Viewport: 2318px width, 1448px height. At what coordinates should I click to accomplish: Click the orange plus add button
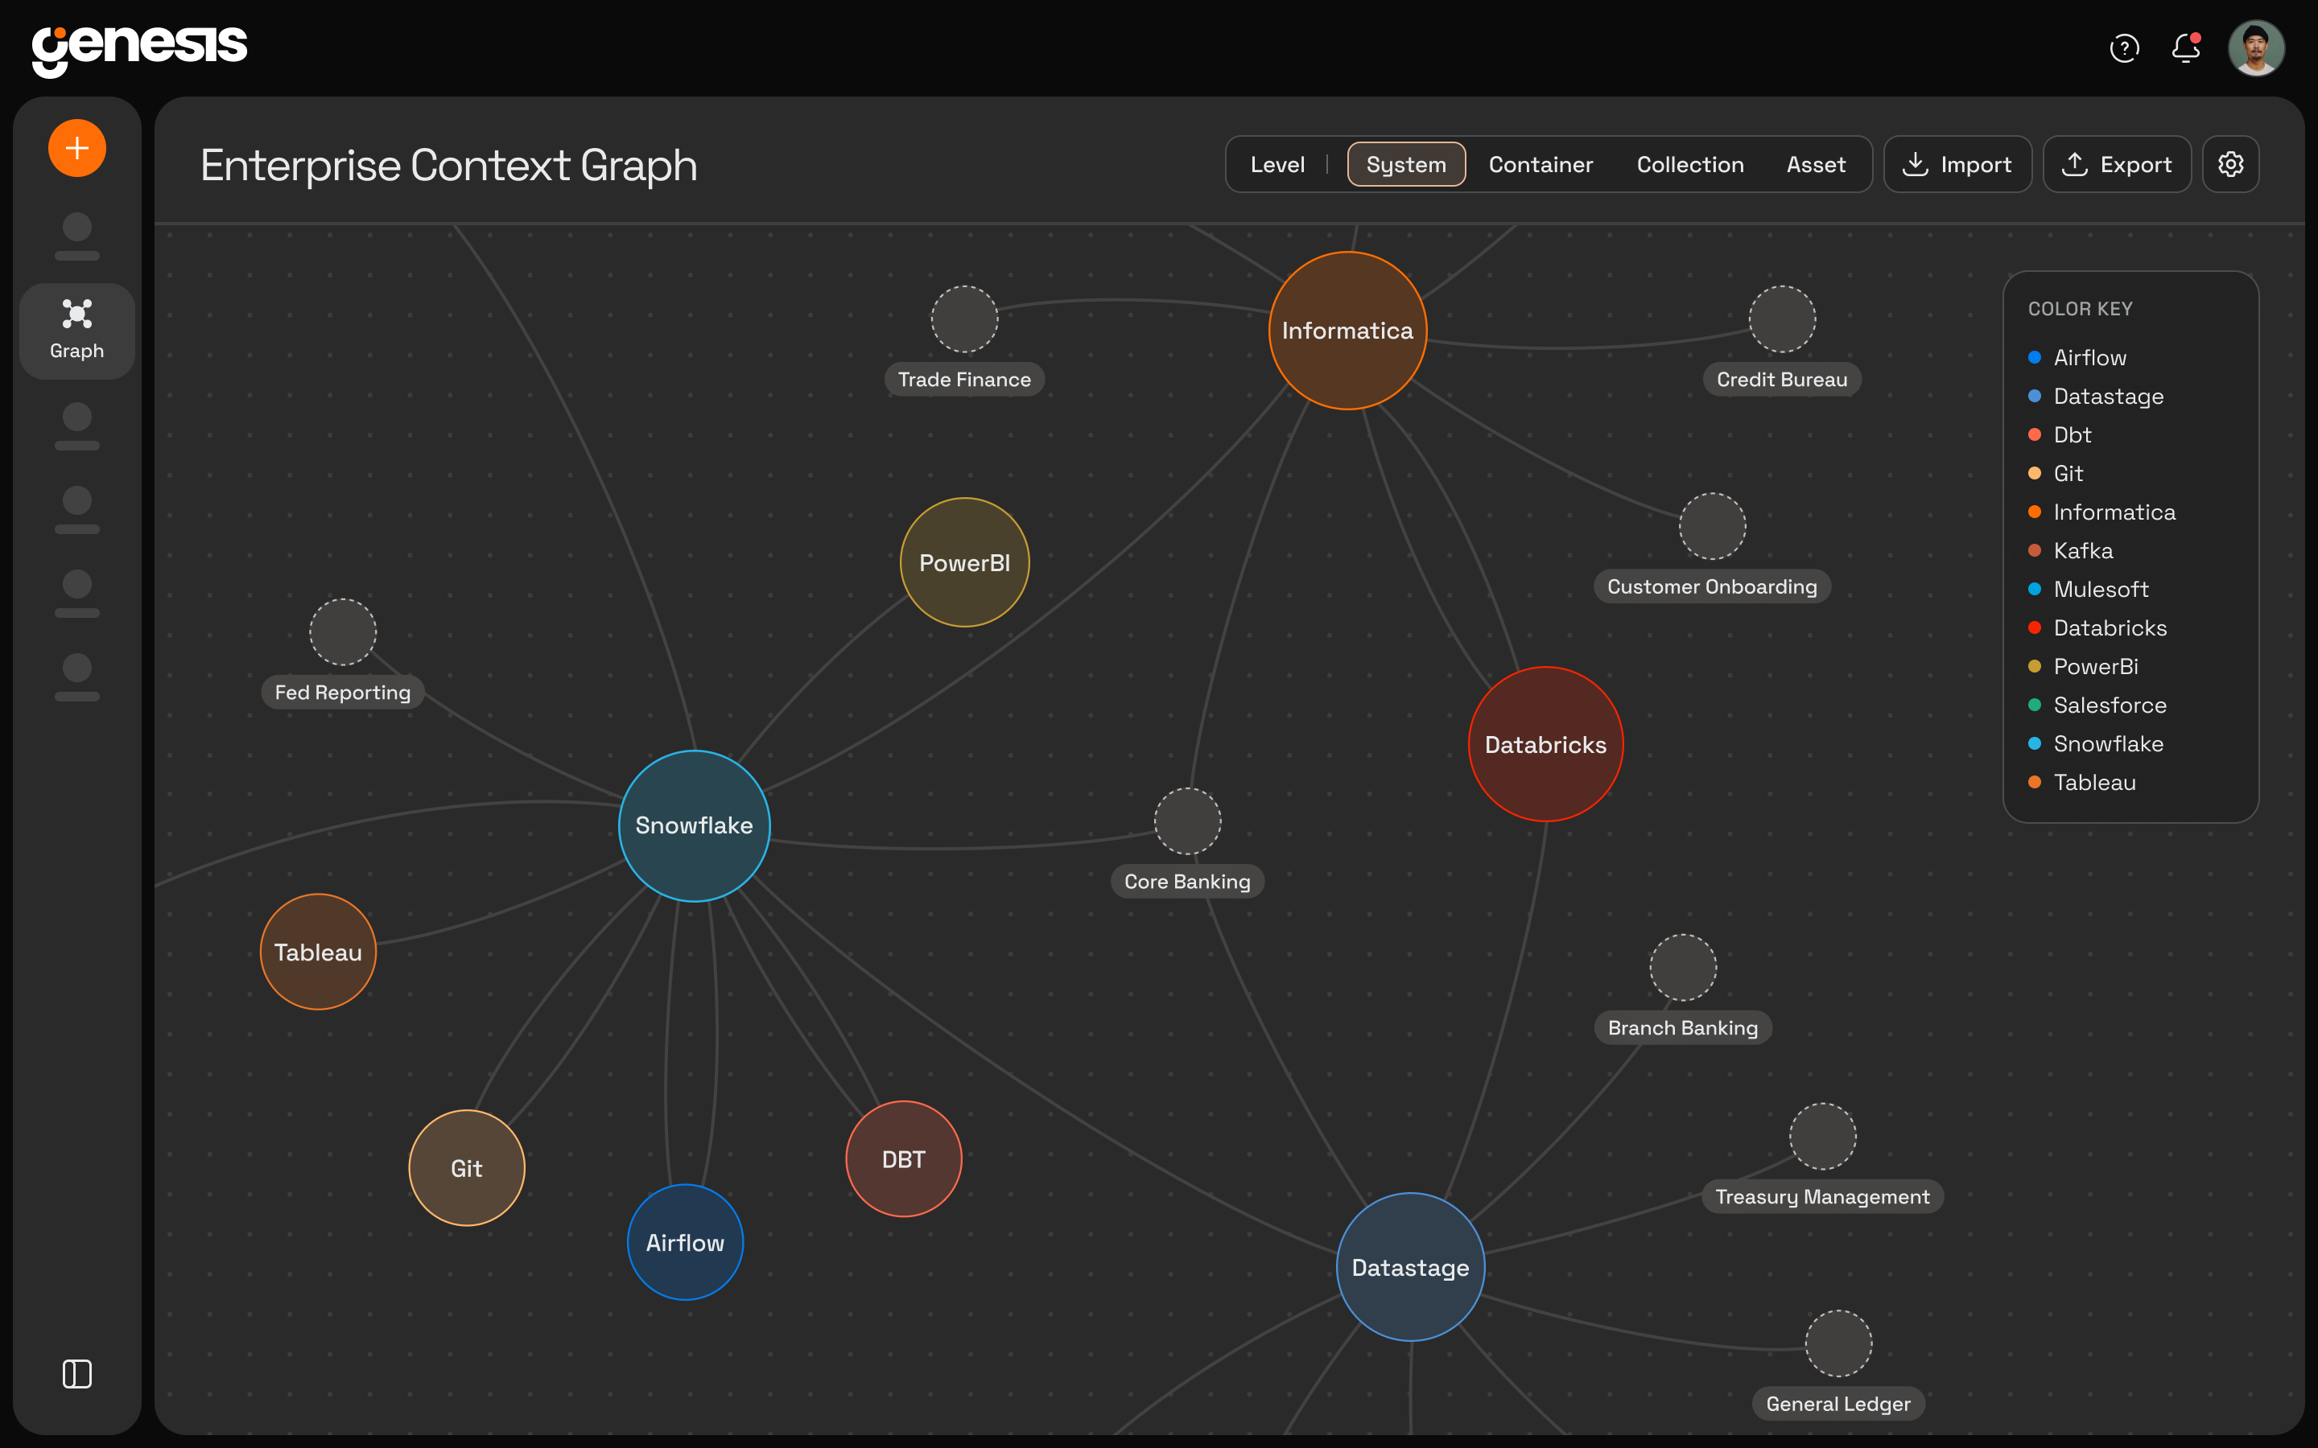76,149
